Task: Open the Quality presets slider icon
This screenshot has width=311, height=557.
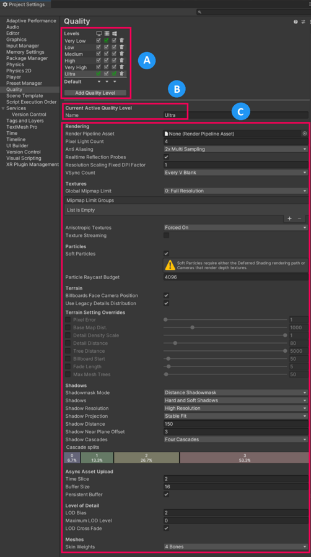Action: (303, 22)
